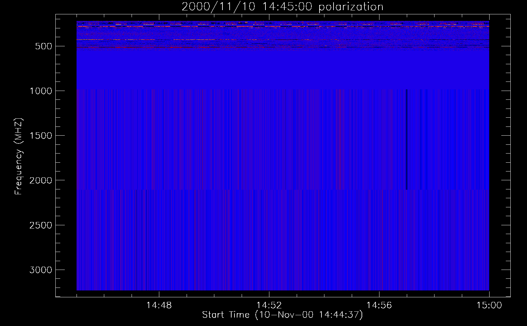
Task: Click the 'Frequency (MHZ)' axis label
Action: [19, 156]
